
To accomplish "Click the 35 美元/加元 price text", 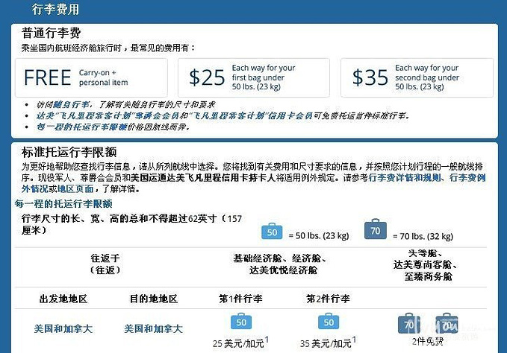I will pos(328,343).
